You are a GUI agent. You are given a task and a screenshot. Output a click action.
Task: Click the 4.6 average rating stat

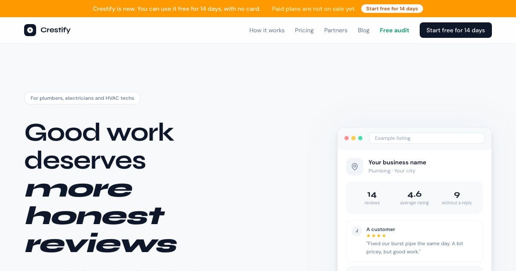point(415,198)
